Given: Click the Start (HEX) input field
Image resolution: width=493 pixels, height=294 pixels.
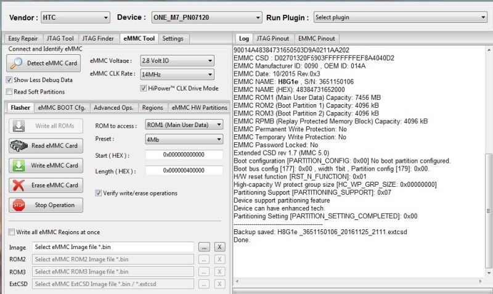Looking at the screenshot, I should (x=184, y=154).
